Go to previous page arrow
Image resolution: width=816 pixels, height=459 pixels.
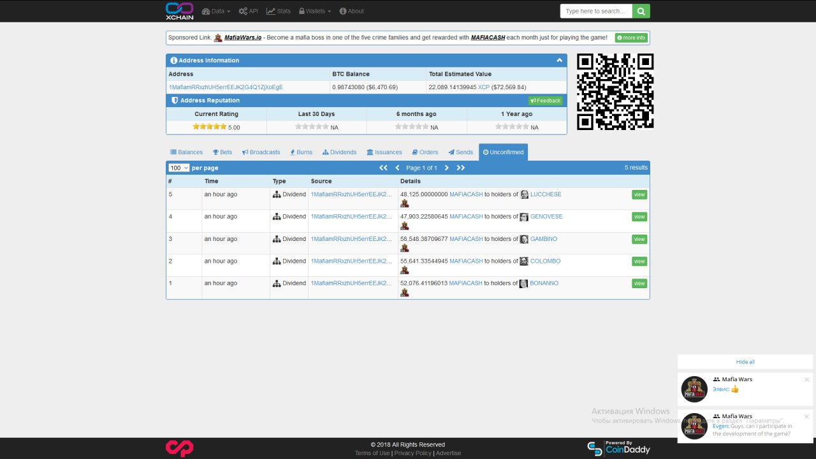point(397,168)
